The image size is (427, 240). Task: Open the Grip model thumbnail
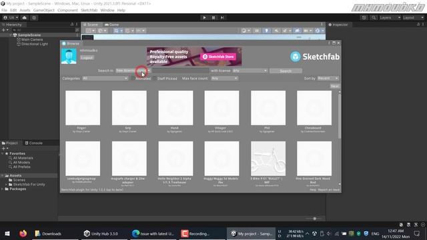coord(129,108)
